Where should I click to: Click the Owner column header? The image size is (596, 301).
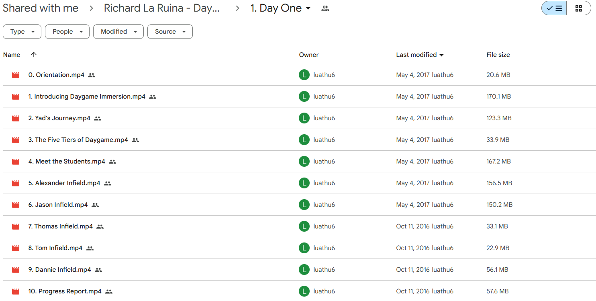pyautogui.click(x=309, y=55)
